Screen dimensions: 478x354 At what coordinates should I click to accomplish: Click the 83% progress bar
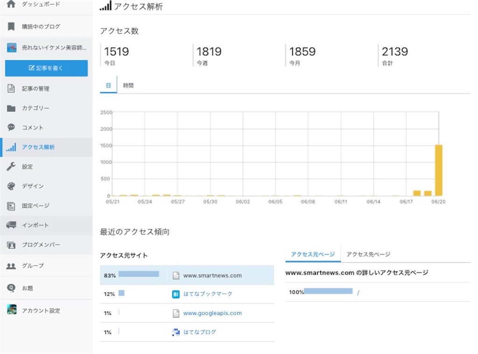[x=139, y=274]
